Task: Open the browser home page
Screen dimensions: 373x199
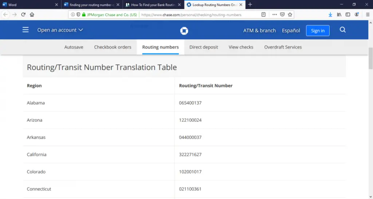Action: pos(32,15)
